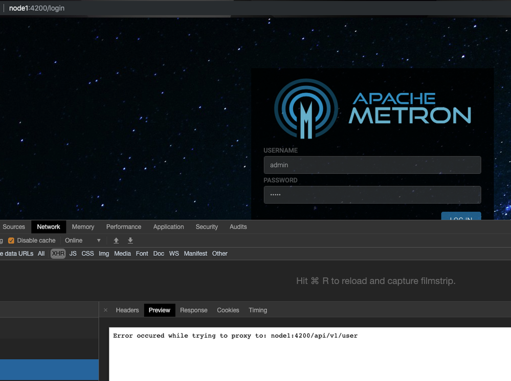Select the XHR request type filter

click(58, 254)
